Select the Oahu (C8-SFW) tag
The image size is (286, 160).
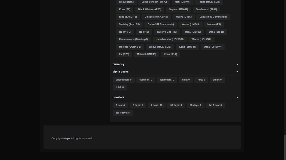pos(213,47)
